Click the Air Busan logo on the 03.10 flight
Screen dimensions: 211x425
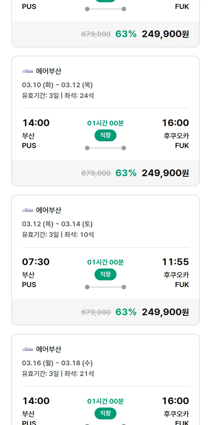click(x=28, y=71)
